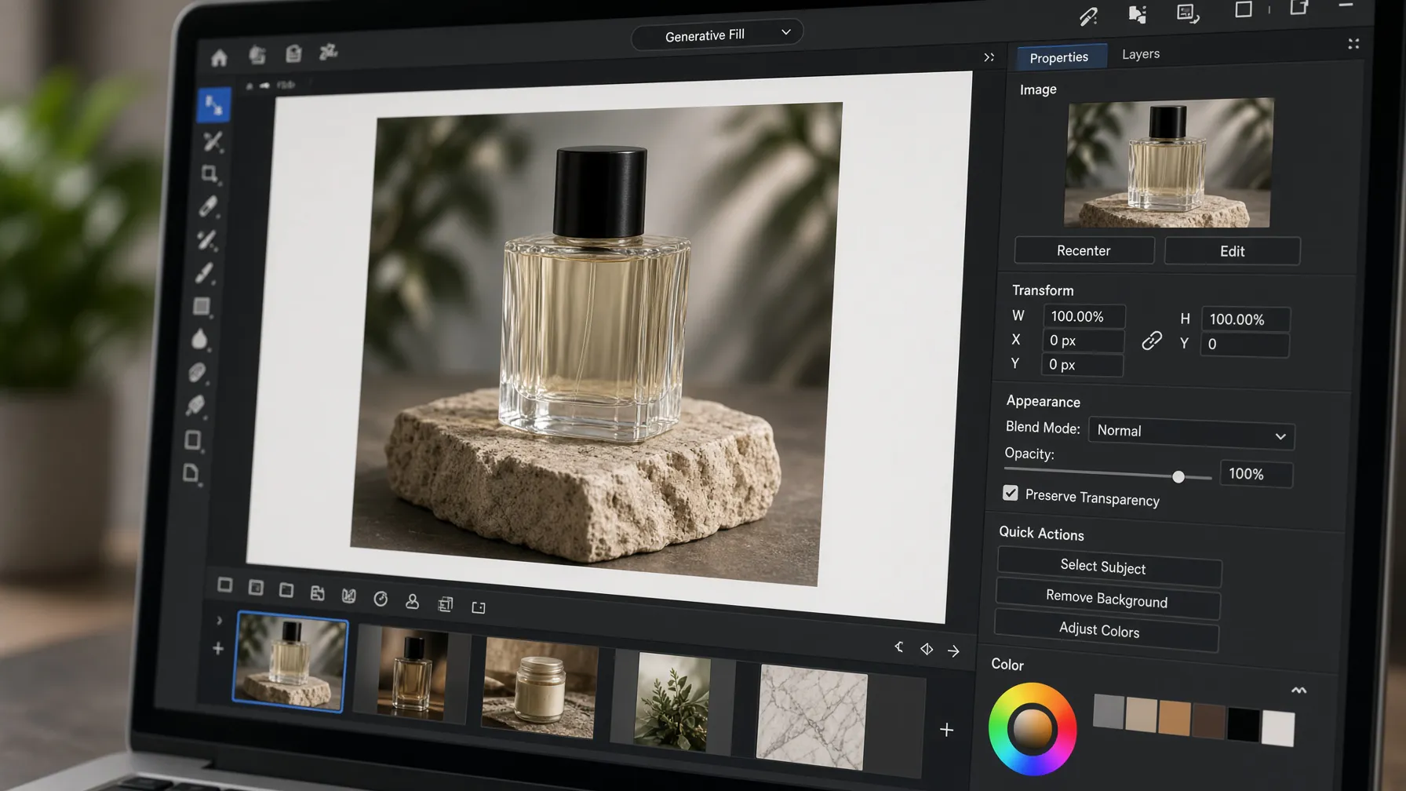Collapse the side panel with double chevron
This screenshot has height=791, width=1406.
click(989, 57)
